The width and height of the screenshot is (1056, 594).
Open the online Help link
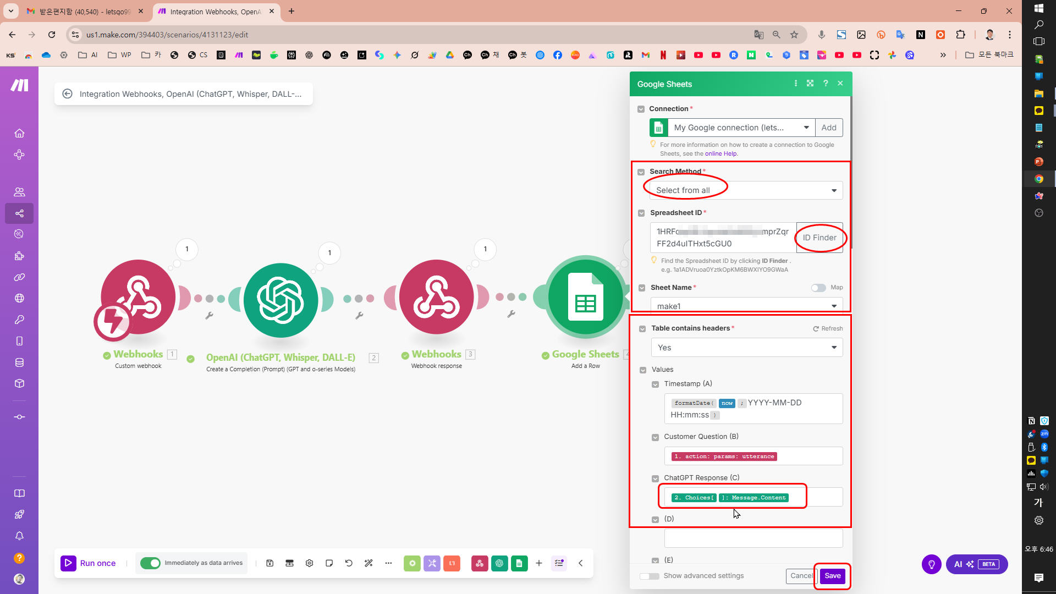(721, 154)
